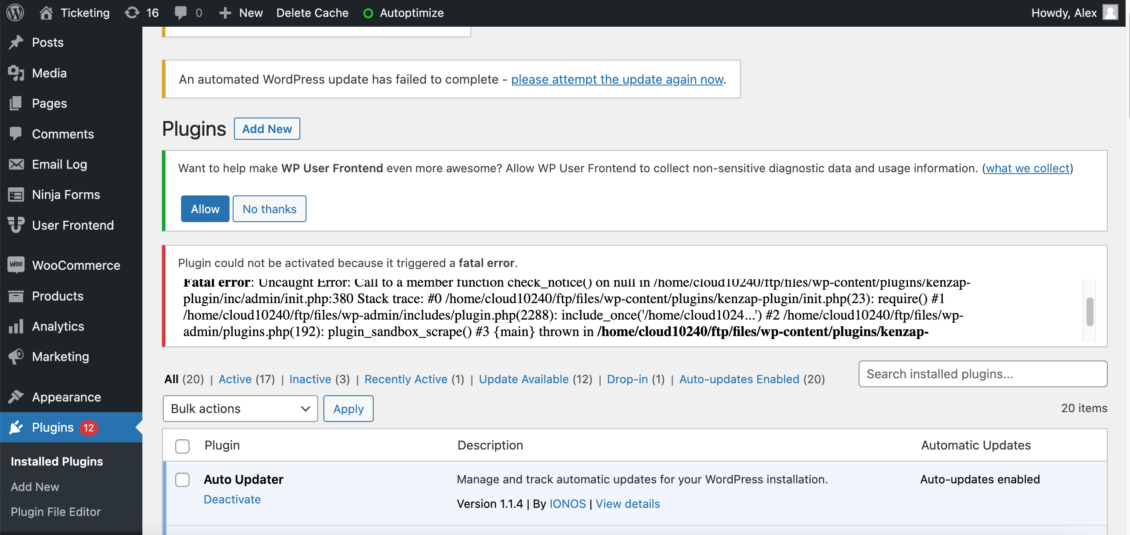Click the No thanks button
This screenshot has width=1130, height=535.
270,209
